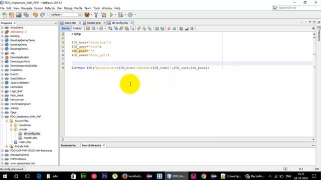The height and width of the screenshot is (180, 321).
Task: Select the newShoppingCart project
Action: (x=20, y=104)
